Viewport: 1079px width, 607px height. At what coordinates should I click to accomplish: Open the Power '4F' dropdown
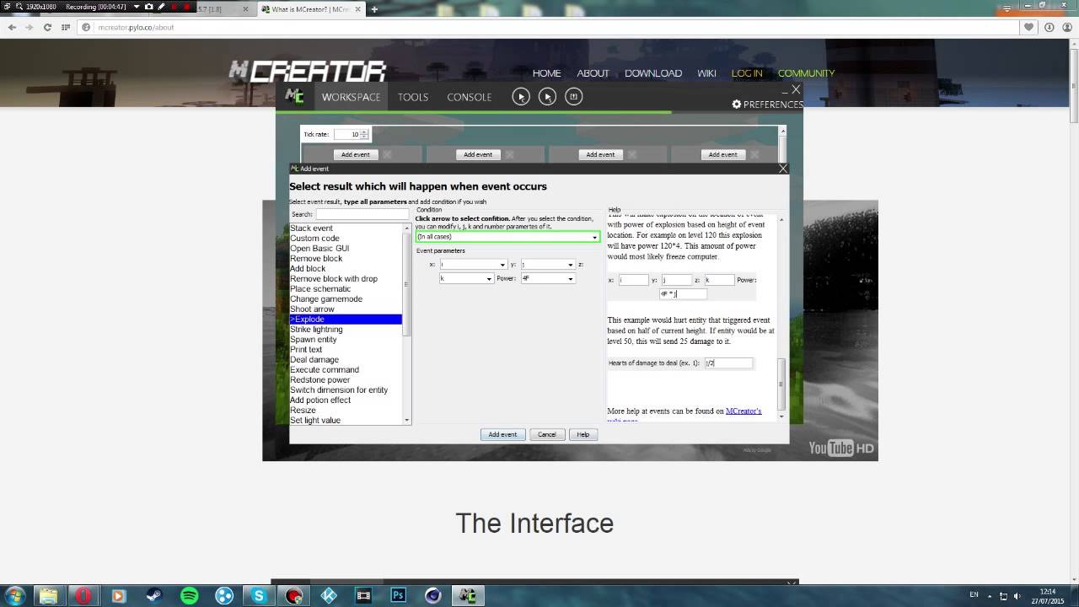point(571,279)
